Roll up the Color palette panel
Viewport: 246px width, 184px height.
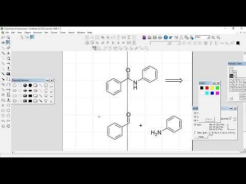[x=214, y=83]
